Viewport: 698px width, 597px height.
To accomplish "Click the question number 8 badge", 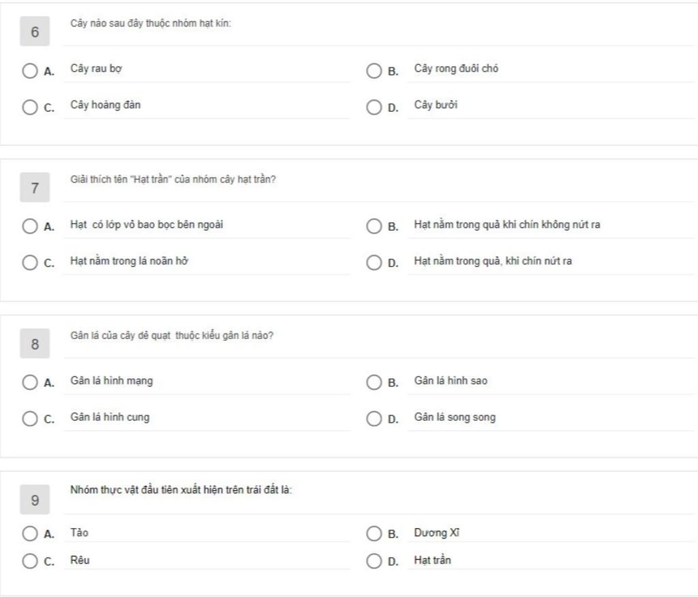I will [x=35, y=344].
